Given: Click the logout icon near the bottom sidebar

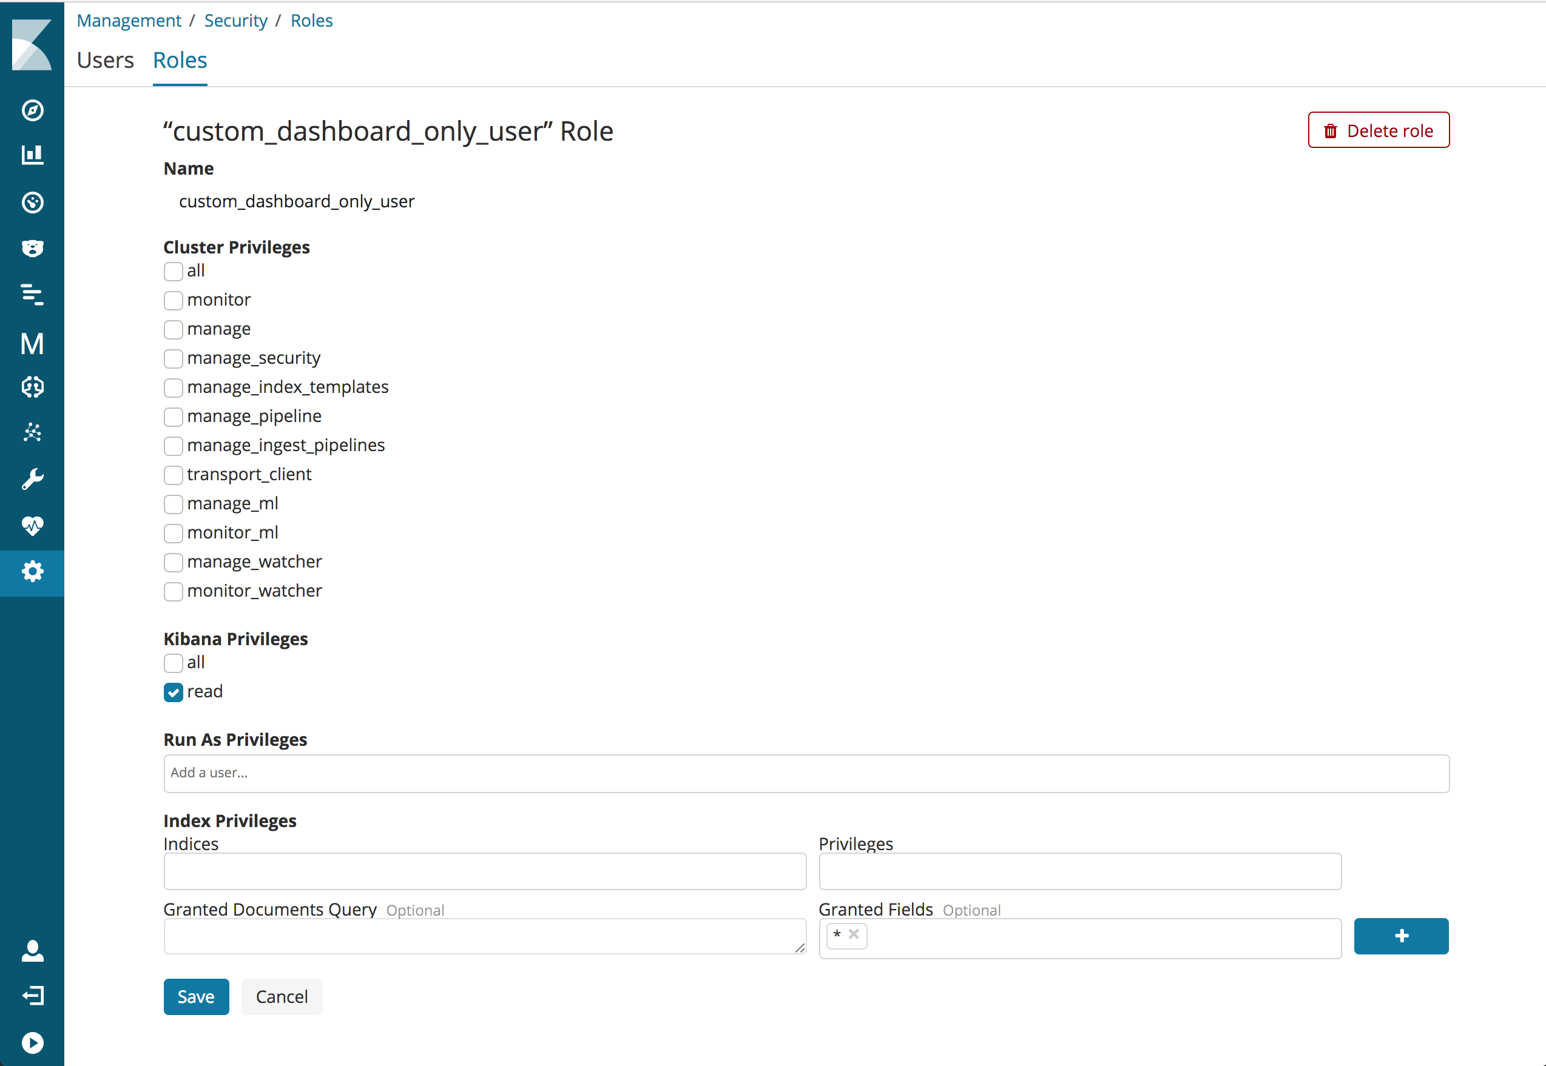Looking at the screenshot, I should coord(32,996).
